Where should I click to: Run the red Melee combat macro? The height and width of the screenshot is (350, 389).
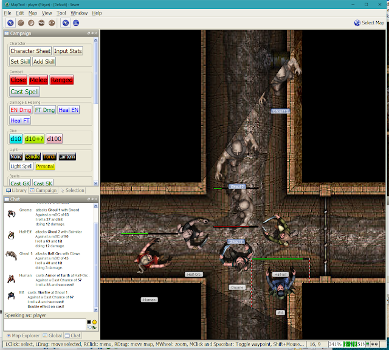38,80
